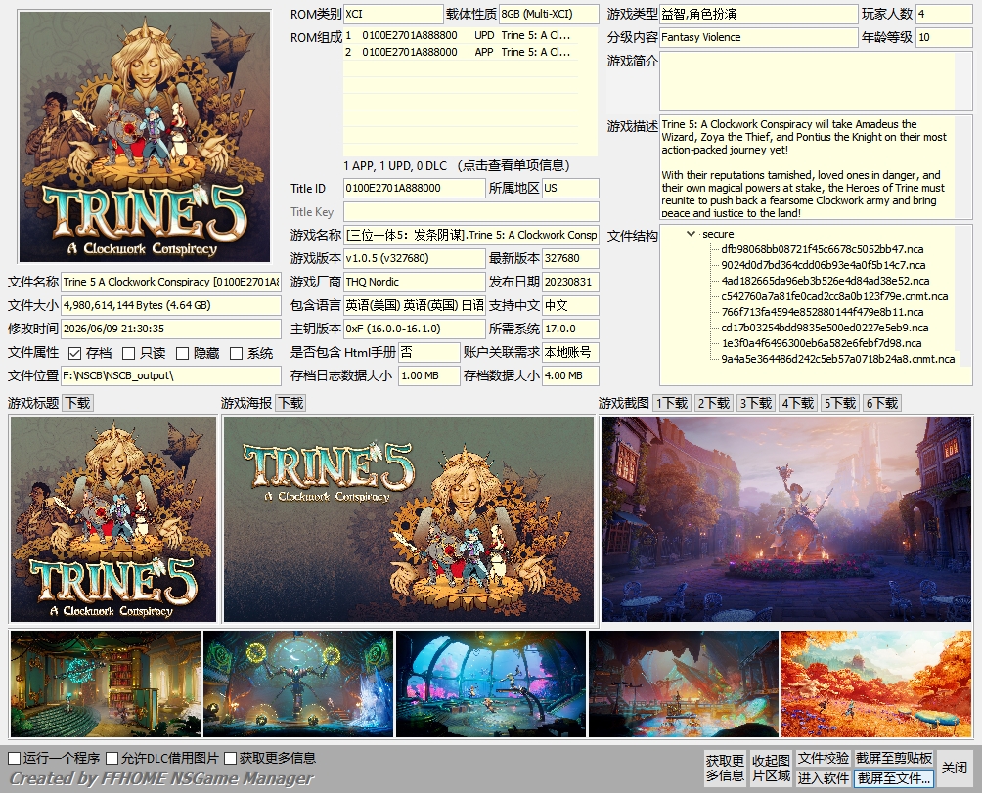Click the 5下载 screenshot download button
982x793 pixels.
839,403
